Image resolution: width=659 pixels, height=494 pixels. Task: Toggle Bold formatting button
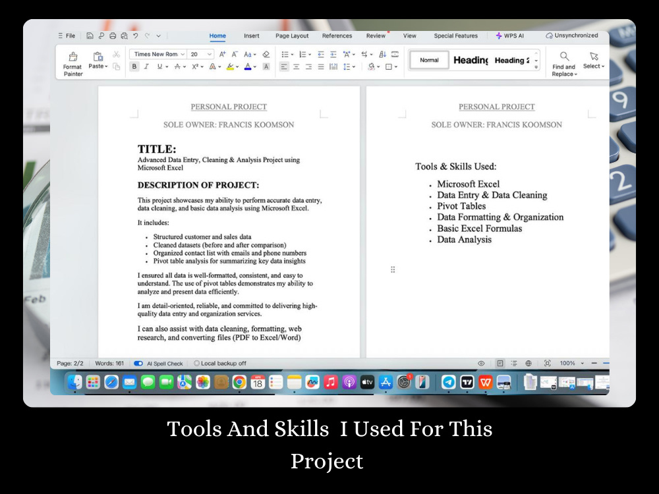[x=134, y=67]
